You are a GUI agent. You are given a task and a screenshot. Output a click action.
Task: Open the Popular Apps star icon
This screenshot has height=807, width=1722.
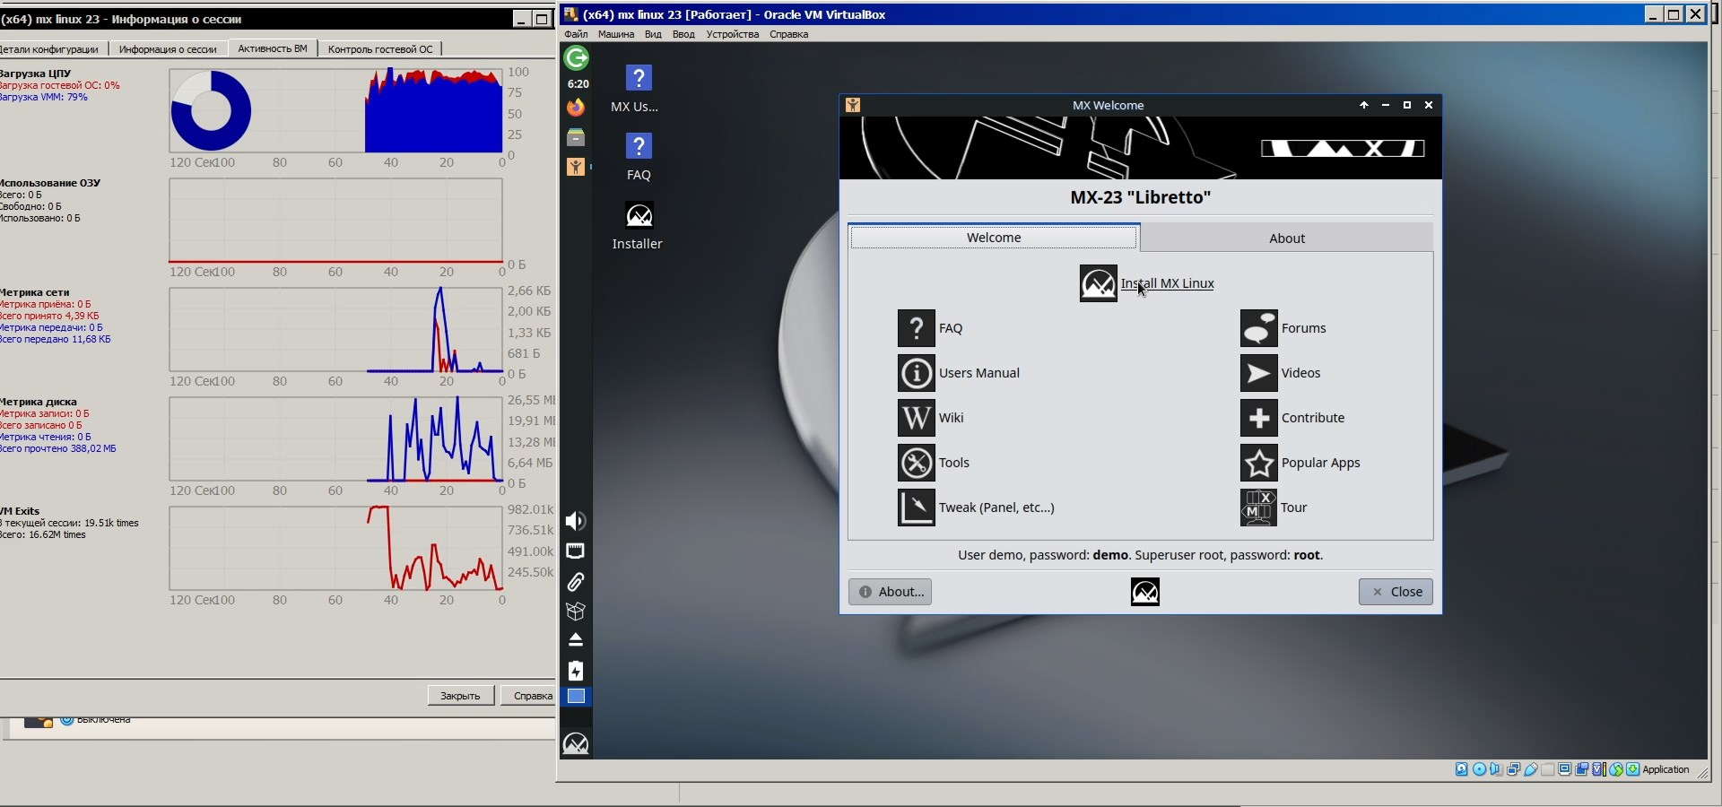[1258, 463]
